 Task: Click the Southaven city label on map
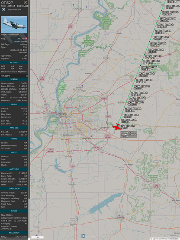pyautogui.click(x=68, y=135)
